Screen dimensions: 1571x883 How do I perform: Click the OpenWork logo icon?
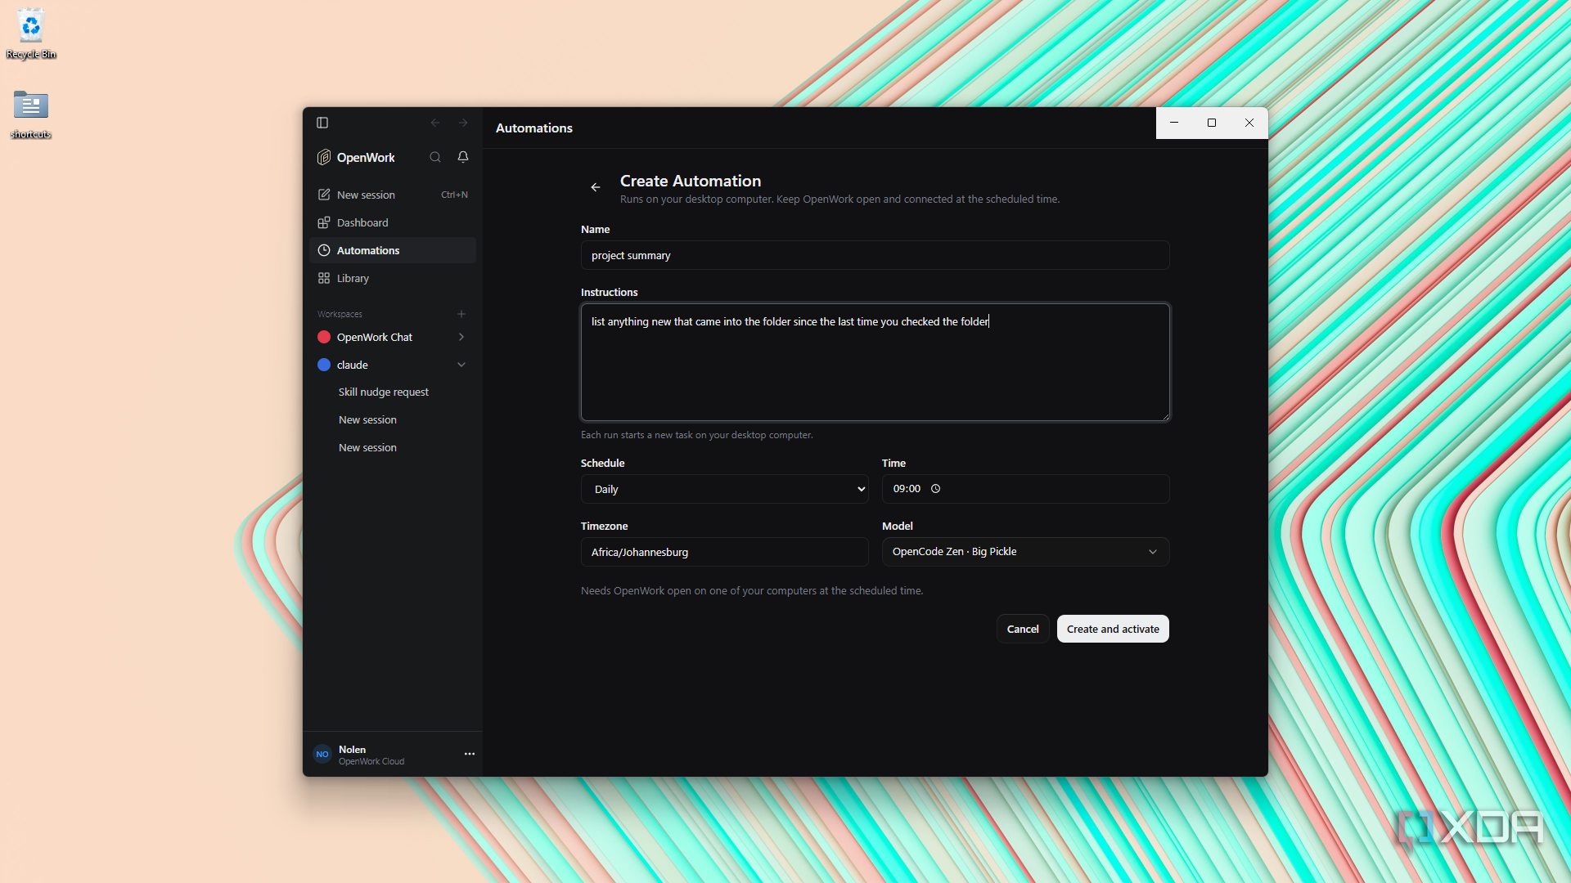324,157
